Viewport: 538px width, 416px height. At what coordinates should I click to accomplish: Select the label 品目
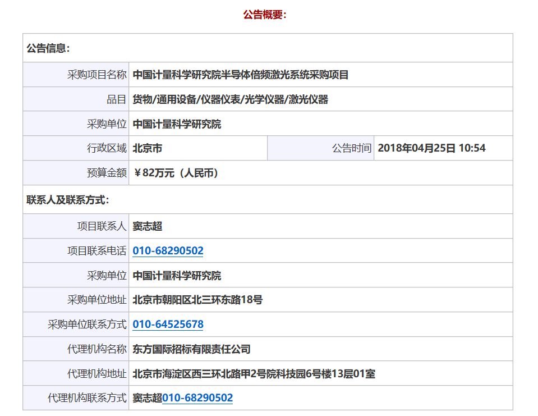(116, 99)
